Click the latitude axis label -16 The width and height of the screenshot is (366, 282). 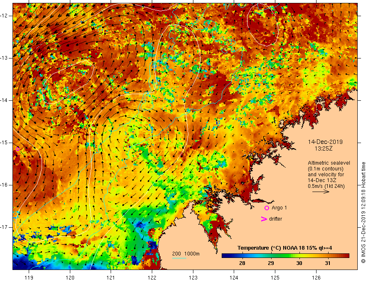click(4, 185)
